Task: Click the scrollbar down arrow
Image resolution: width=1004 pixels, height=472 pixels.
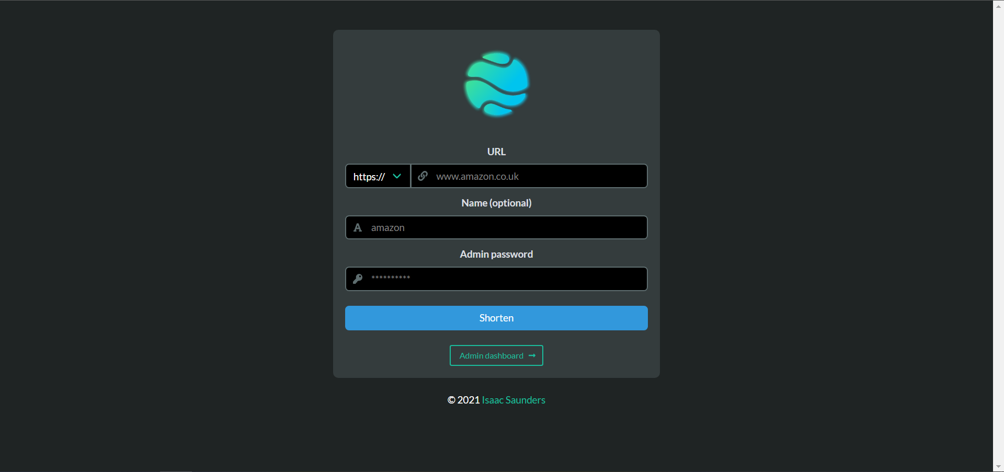Action: click(998, 466)
